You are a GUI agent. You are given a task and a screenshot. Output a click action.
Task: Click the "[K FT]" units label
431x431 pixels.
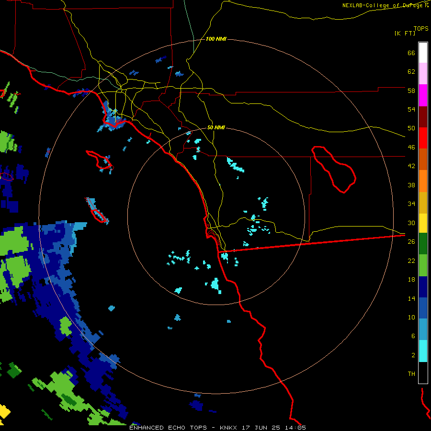[x=405, y=33]
